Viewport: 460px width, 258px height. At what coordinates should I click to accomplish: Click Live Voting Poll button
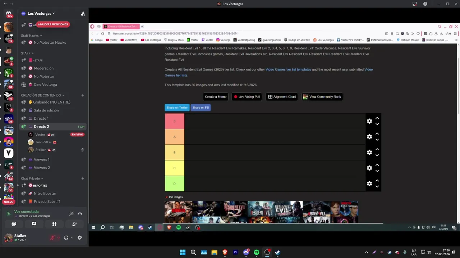(247, 97)
